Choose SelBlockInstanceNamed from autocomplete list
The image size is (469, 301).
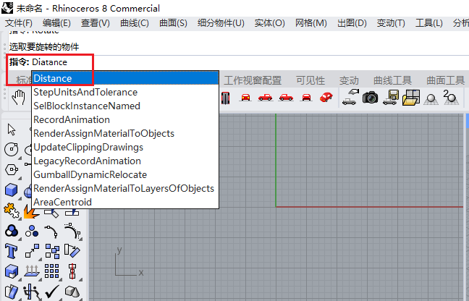click(x=125, y=106)
